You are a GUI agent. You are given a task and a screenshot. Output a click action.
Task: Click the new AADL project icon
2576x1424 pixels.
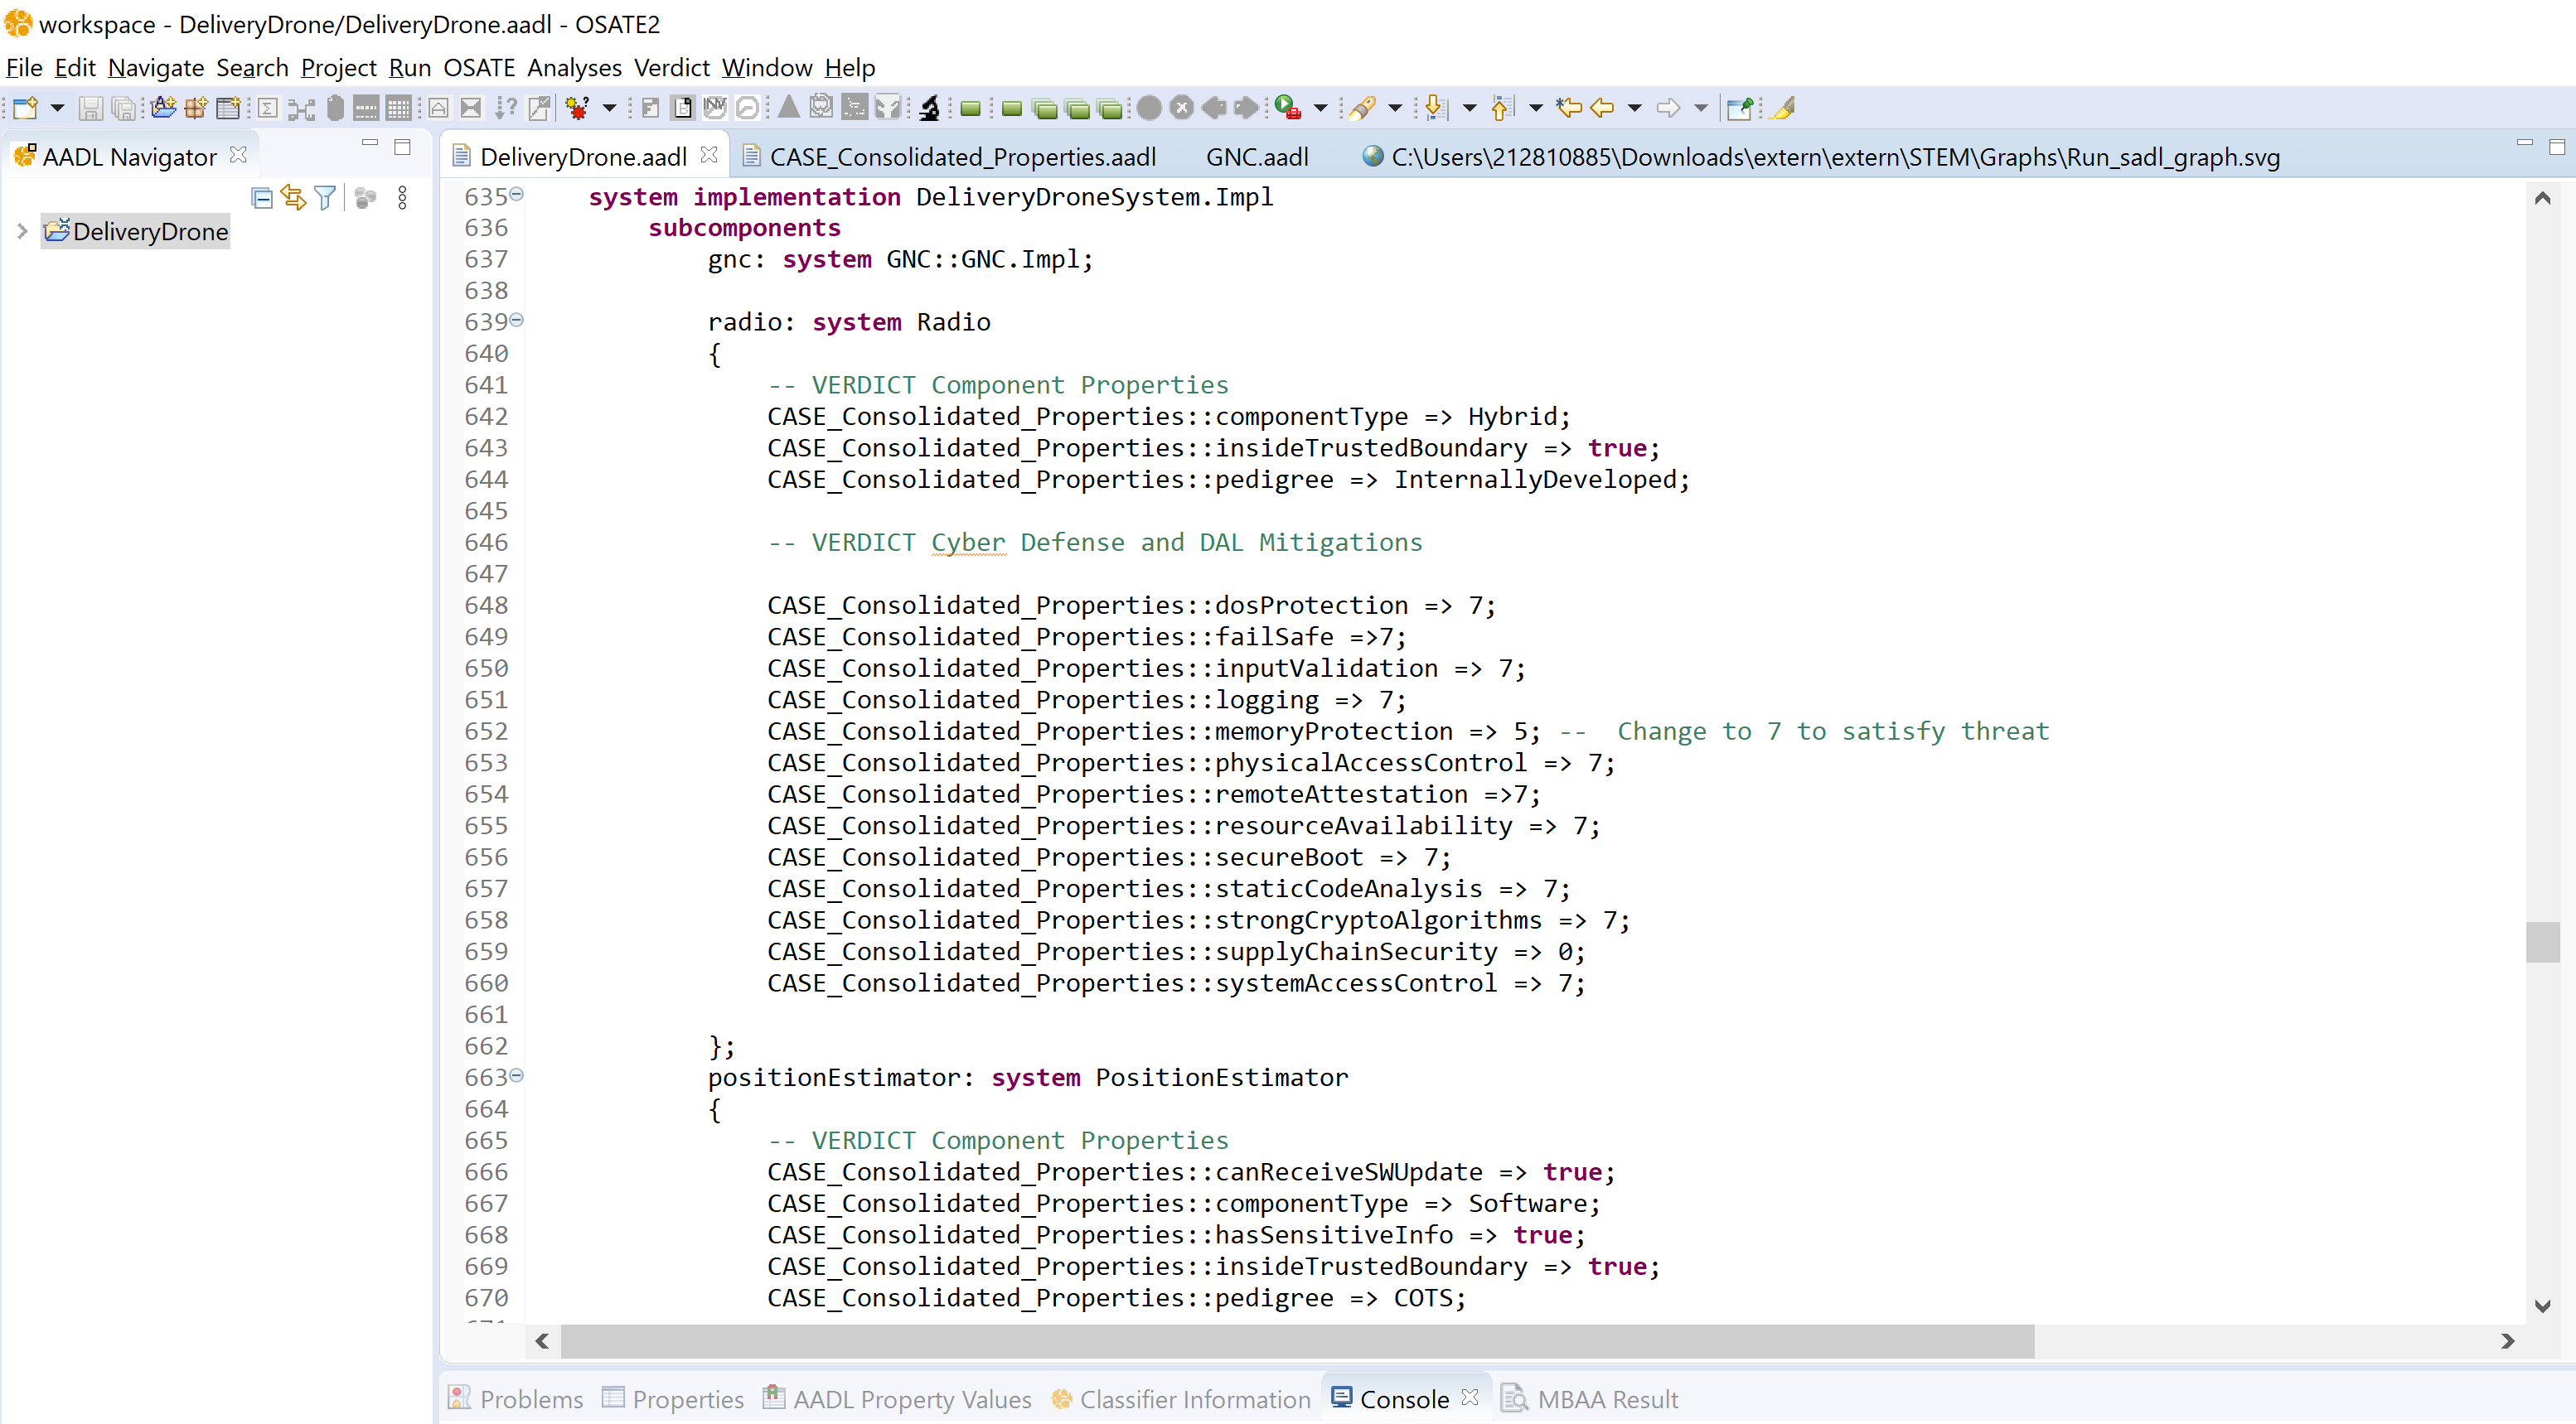click(163, 107)
